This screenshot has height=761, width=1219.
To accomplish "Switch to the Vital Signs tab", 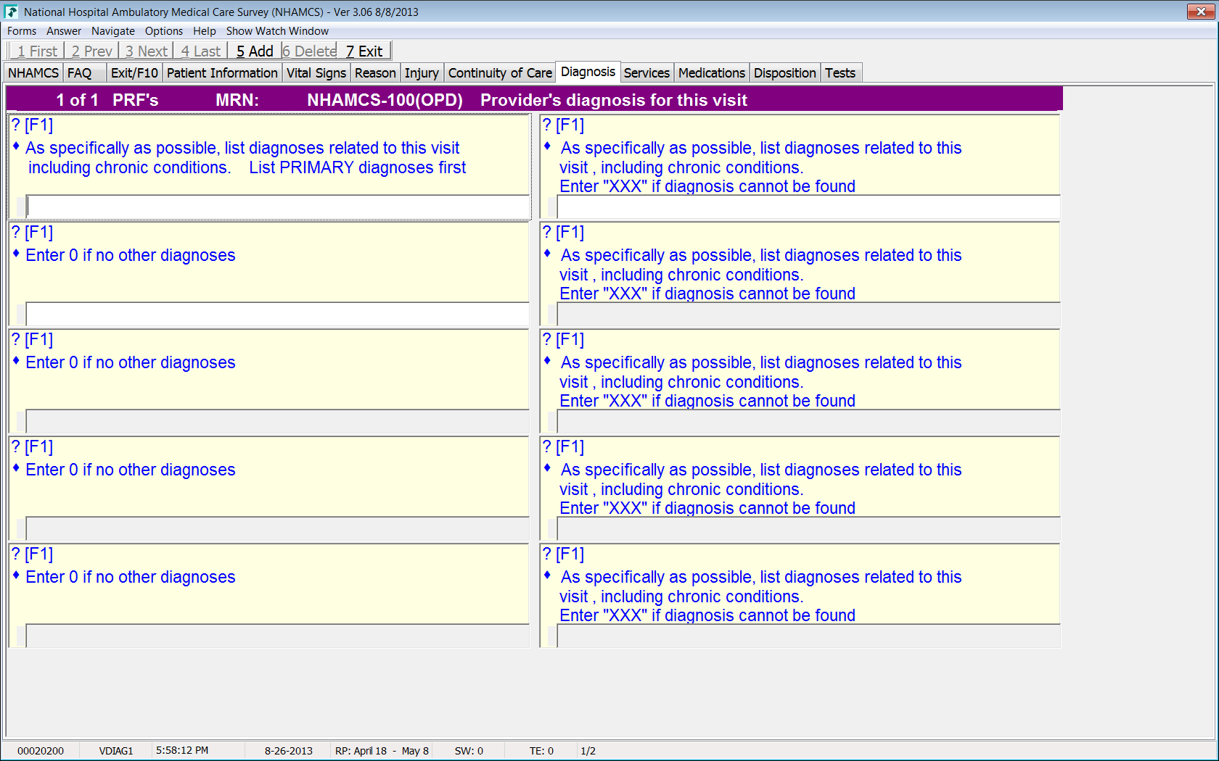I will coord(316,73).
